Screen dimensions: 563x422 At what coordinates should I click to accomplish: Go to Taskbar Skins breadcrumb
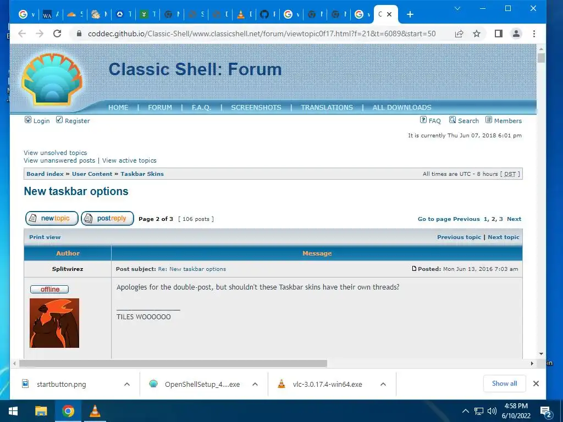click(x=142, y=174)
